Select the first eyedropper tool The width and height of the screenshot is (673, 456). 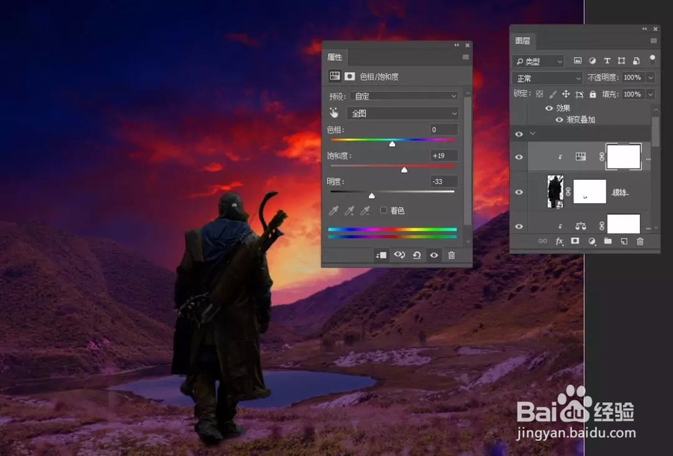(x=334, y=210)
